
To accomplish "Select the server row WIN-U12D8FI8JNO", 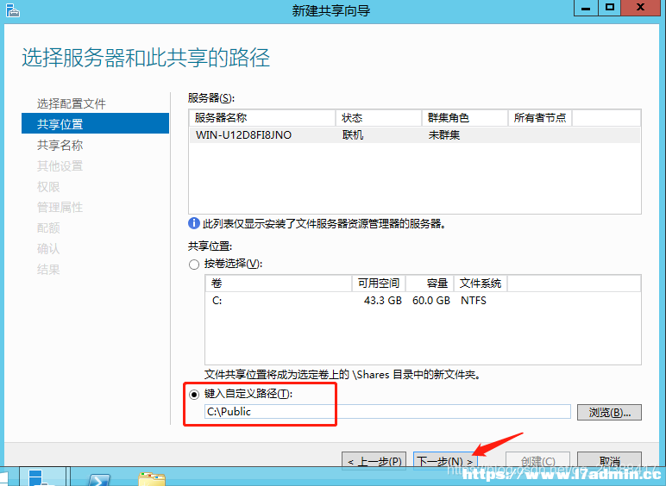I will (415, 135).
